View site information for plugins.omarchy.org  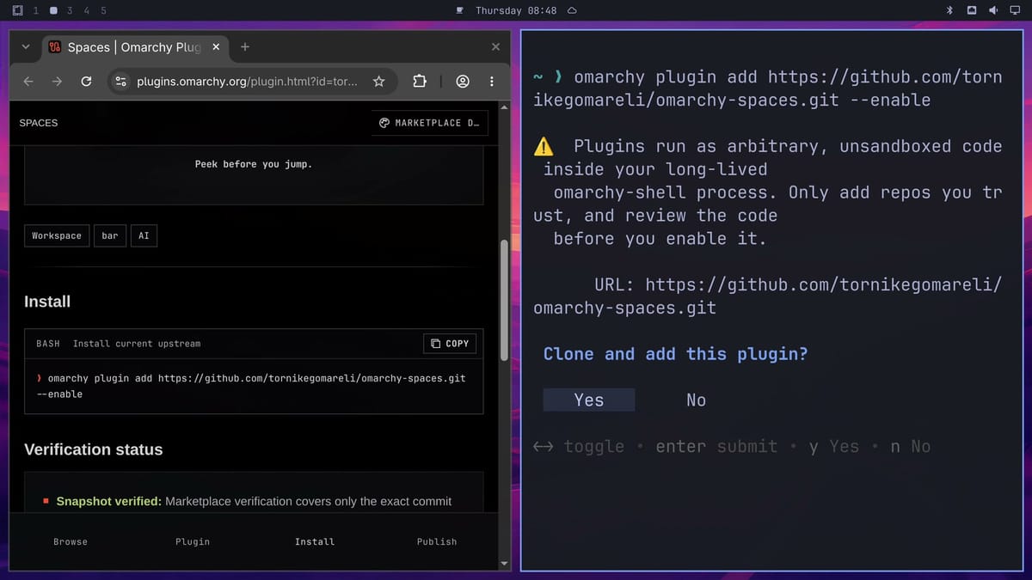120,82
